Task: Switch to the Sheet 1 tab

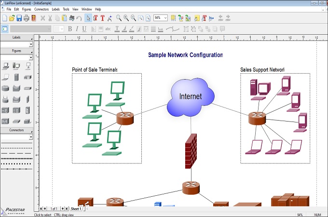Action: pos(76,209)
